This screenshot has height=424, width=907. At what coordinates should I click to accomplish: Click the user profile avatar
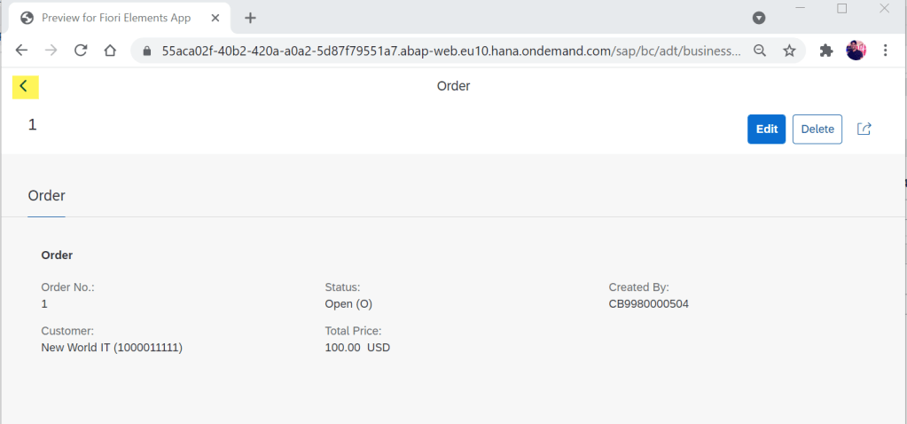tap(856, 51)
